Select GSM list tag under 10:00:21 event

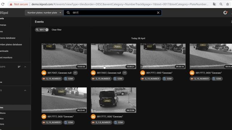[119, 79]
